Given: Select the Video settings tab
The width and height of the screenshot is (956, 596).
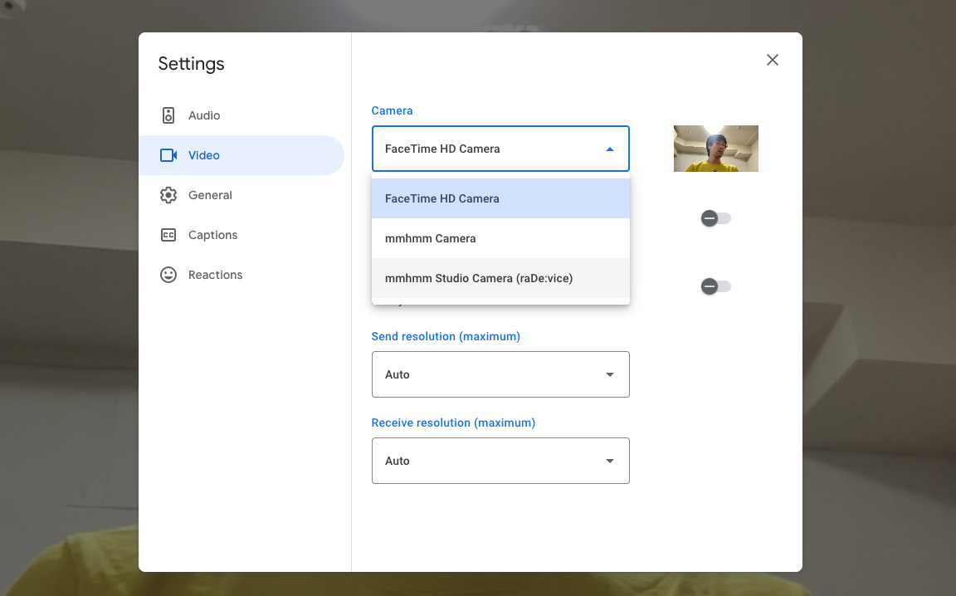Looking at the screenshot, I should (241, 155).
